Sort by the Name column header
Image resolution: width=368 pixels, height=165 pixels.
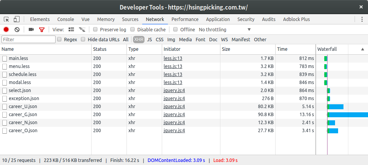pyautogui.click(x=46, y=49)
